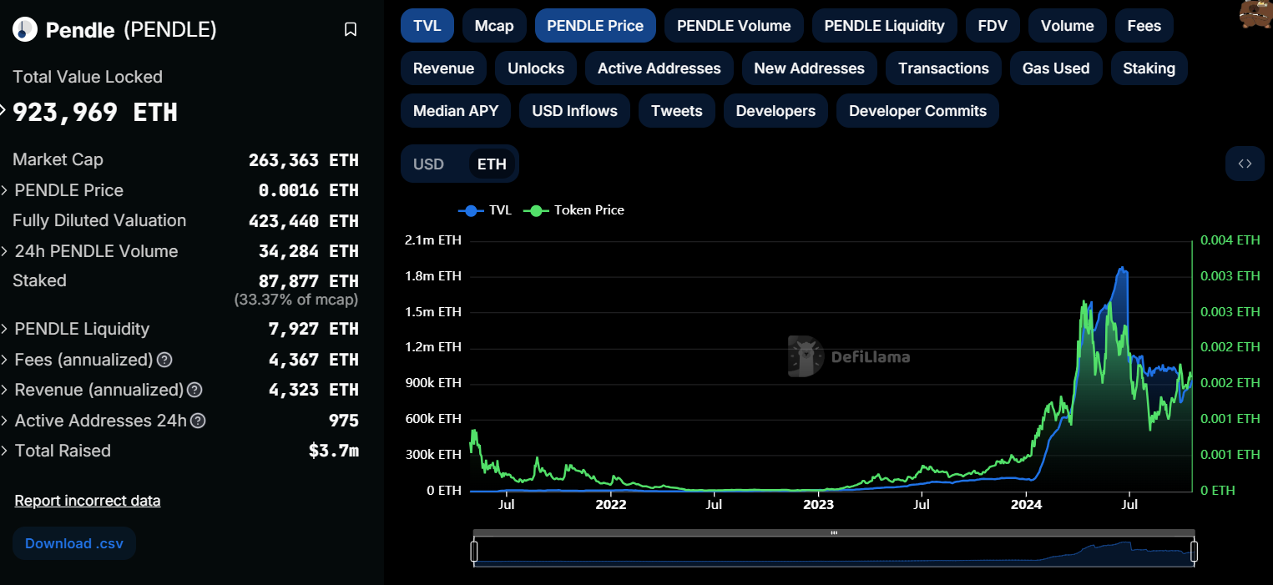Click help icon beside Fees (annualized)
This screenshot has width=1273, height=585.
[165, 360]
